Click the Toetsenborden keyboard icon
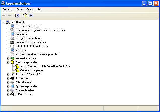This screenshot has width=160, height=112. [x=12, y=90]
